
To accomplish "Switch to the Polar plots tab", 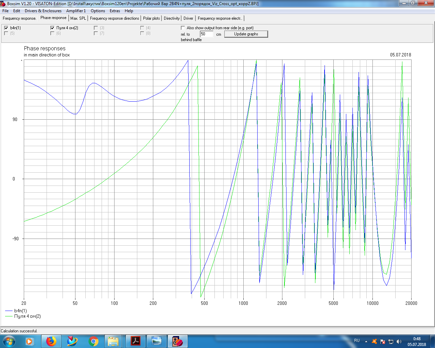I will pos(151,18).
